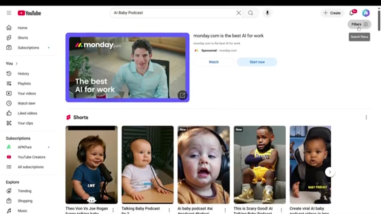This screenshot has height=214, width=381.
Task: Click the Explore section heading
Action: click(13, 182)
